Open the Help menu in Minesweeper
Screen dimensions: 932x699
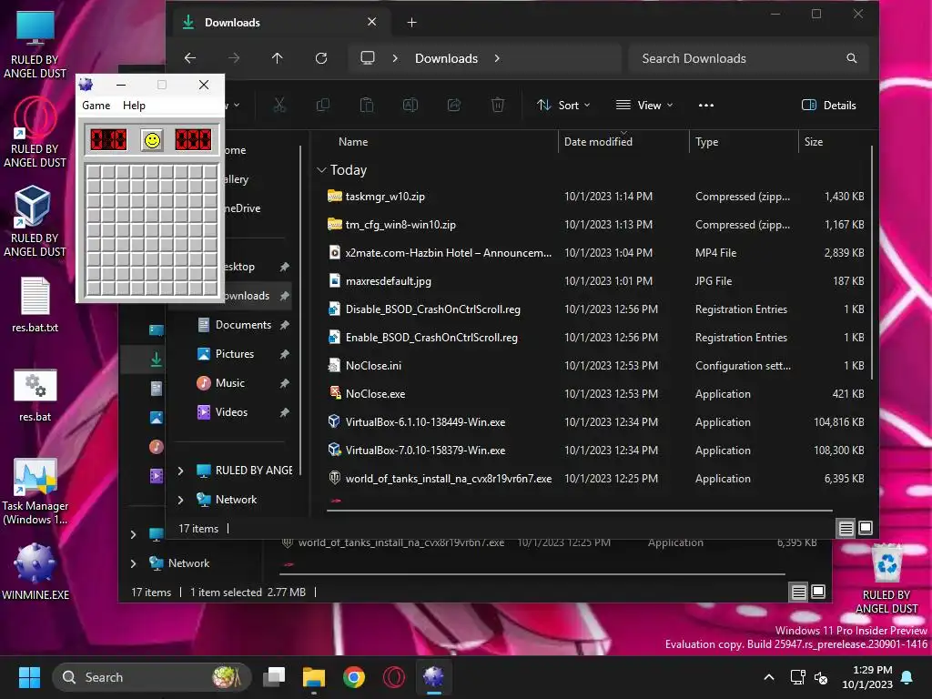[x=134, y=106]
